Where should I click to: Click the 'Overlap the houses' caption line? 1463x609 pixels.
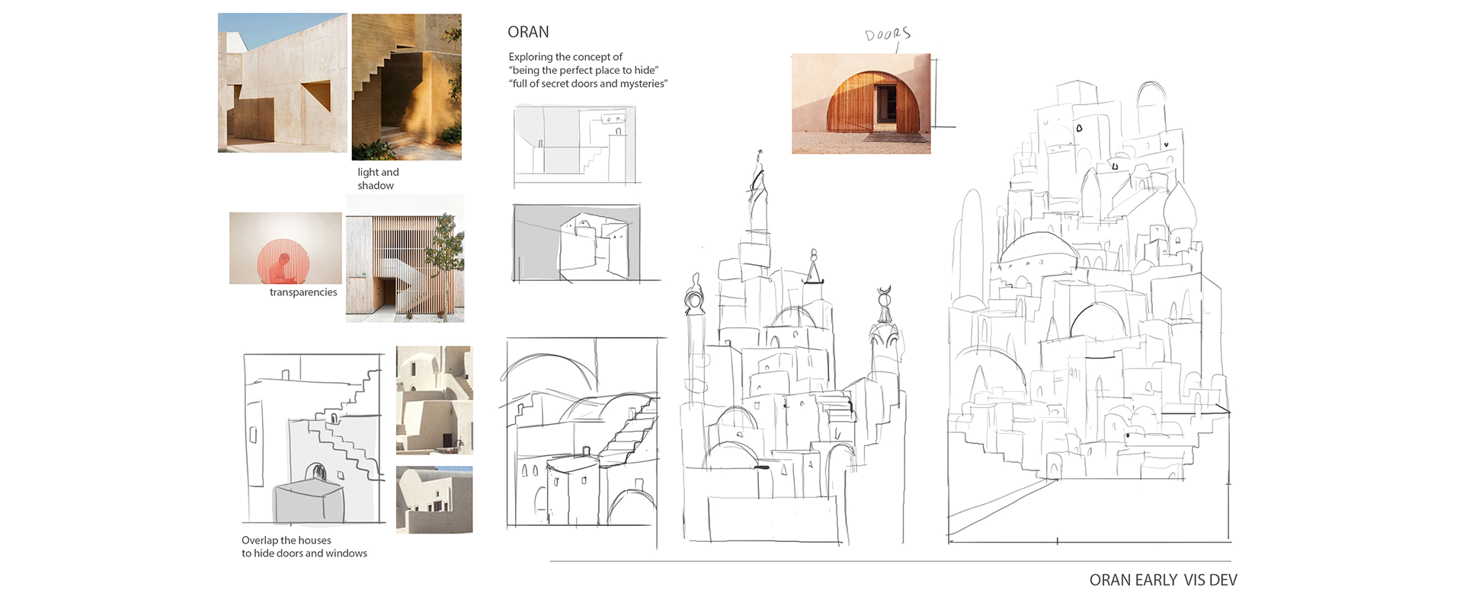[287, 540]
